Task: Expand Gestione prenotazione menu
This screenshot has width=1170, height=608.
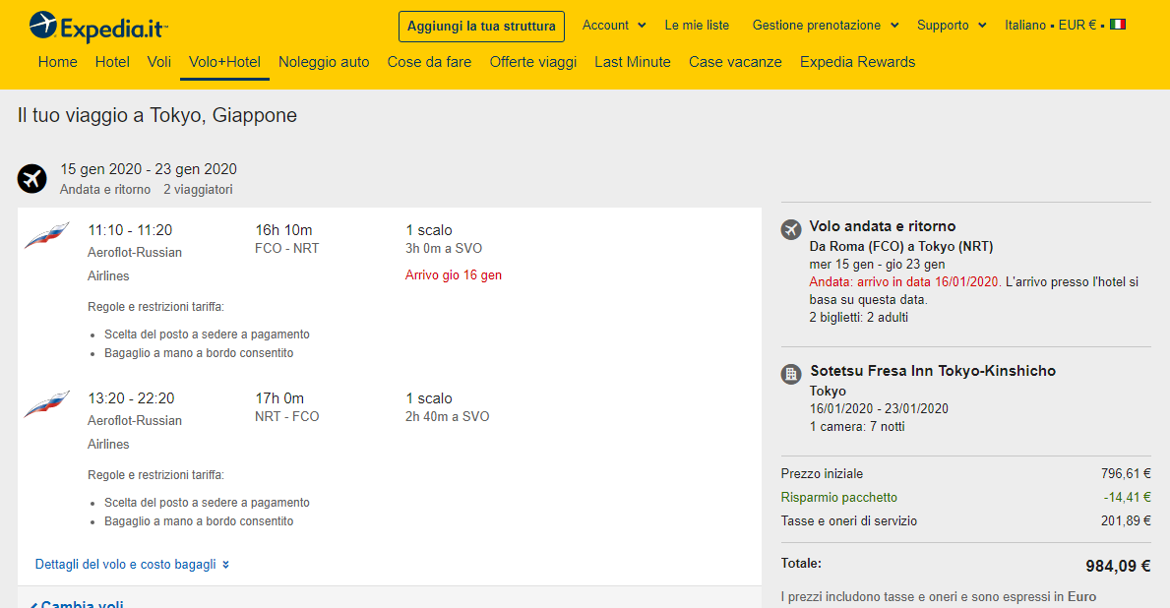Action: point(826,26)
